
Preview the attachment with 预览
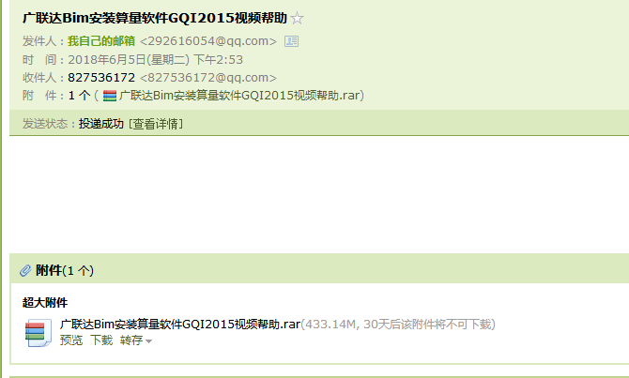click(71, 340)
